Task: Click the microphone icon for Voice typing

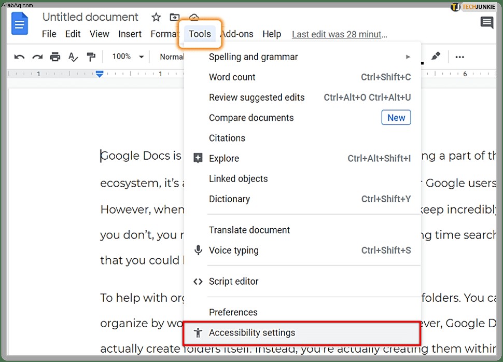Action: (198, 250)
